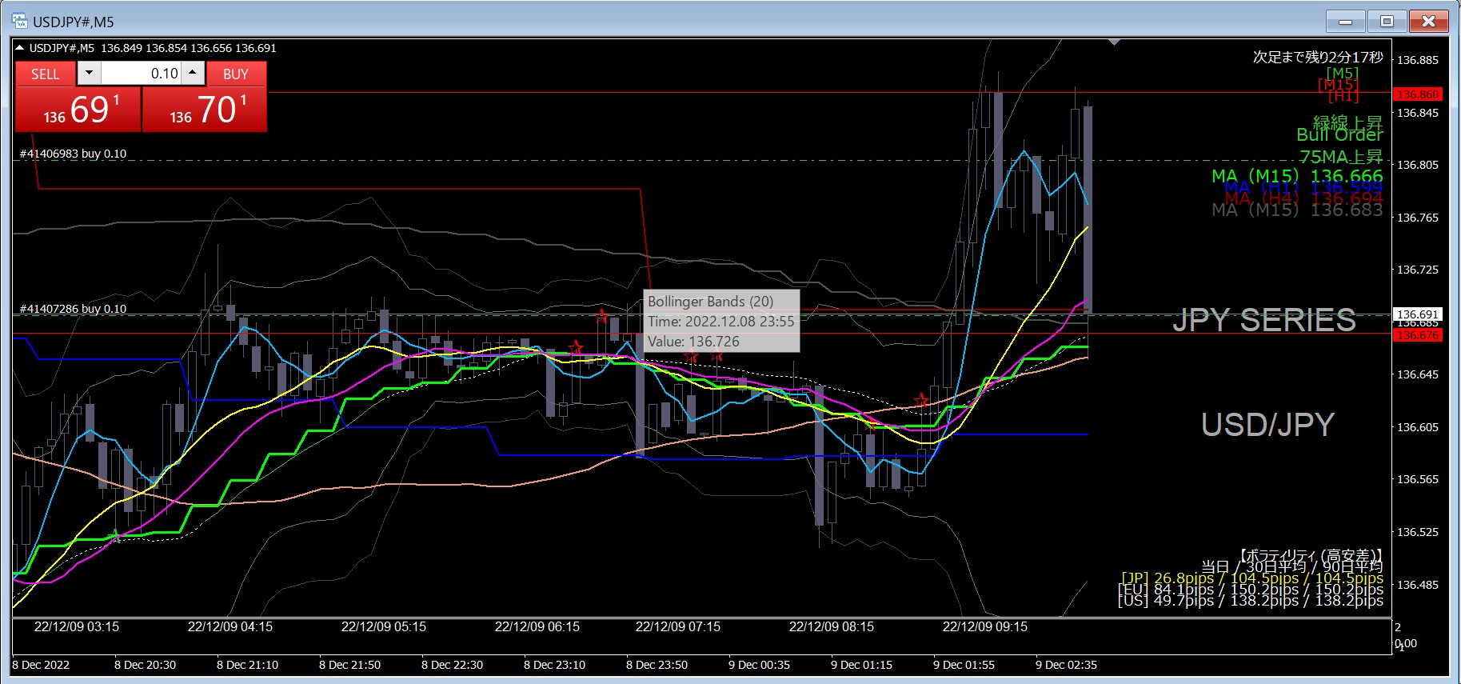Sell at bid price 136.691
Image resolution: width=1461 pixels, height=684 pixels.
point(78,110)
